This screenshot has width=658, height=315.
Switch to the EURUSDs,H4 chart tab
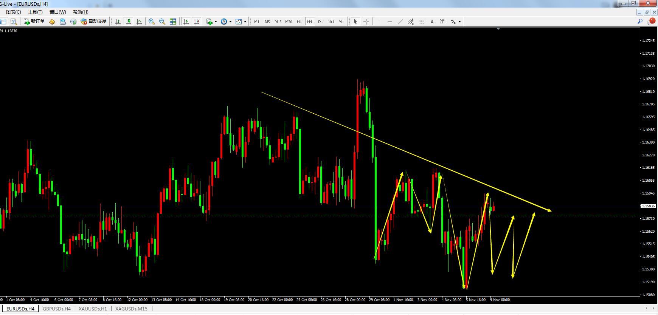pyautogui.click(x=20, y=309)
